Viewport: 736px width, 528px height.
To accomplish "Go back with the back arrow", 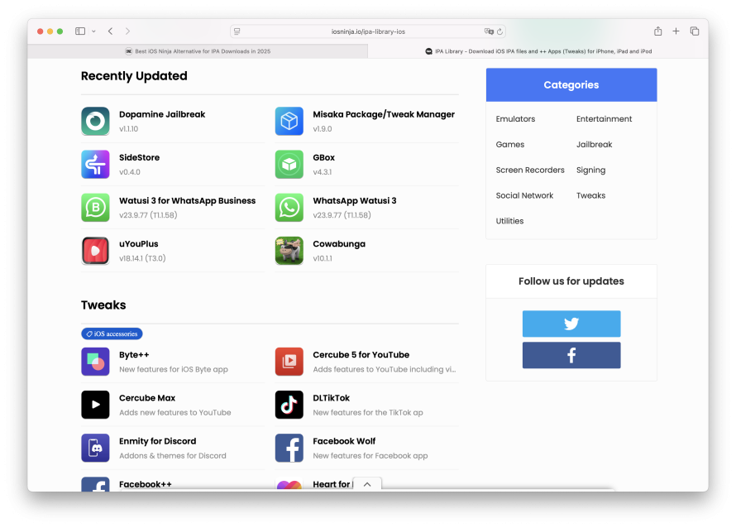I will tap(110, 31).
